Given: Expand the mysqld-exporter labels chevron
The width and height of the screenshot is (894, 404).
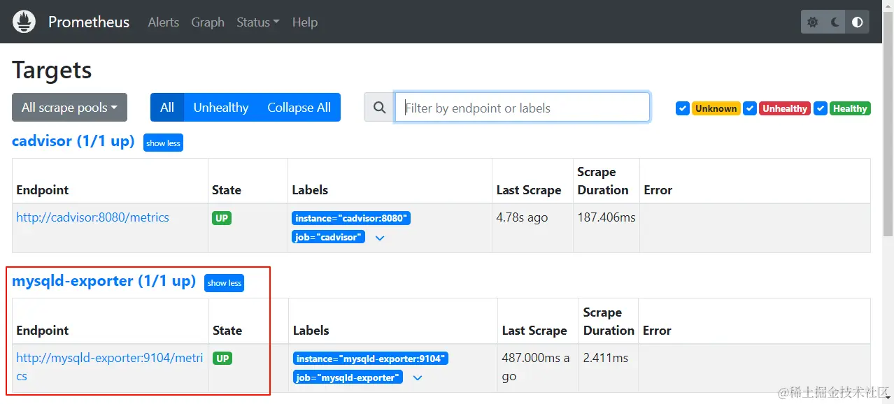Looking at the screenshot, I should click(418, 378).
